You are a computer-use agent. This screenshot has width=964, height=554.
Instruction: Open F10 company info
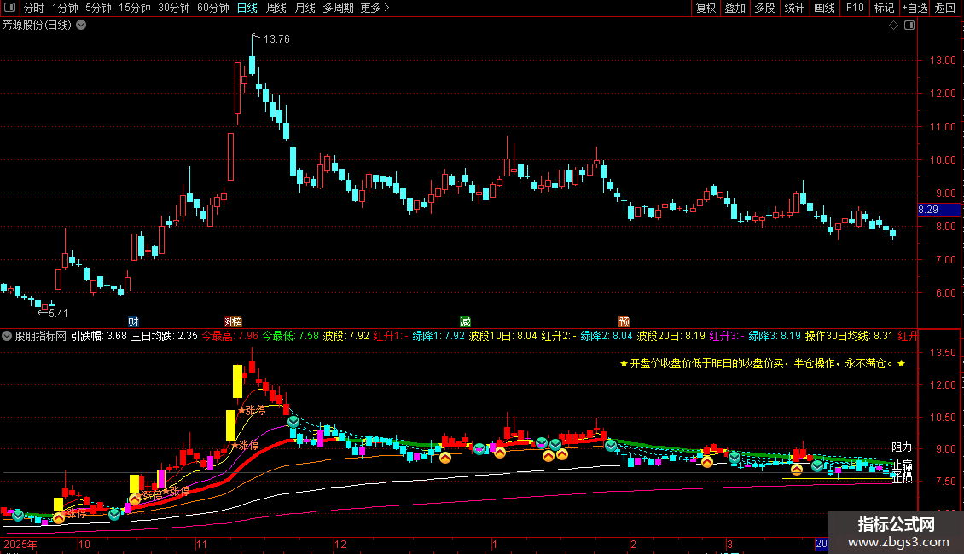click(855, 8)
